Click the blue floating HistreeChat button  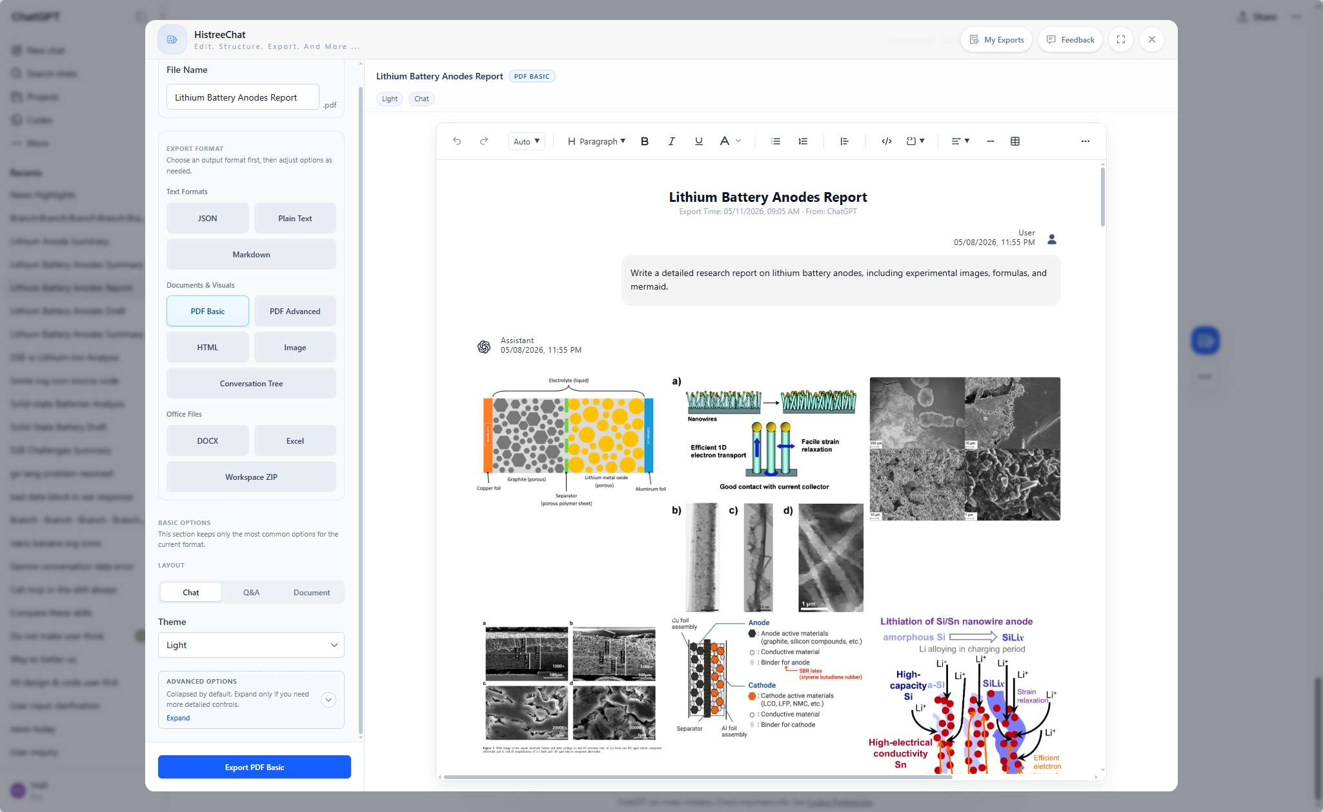pyautogui.click(x=1205, y=341)
